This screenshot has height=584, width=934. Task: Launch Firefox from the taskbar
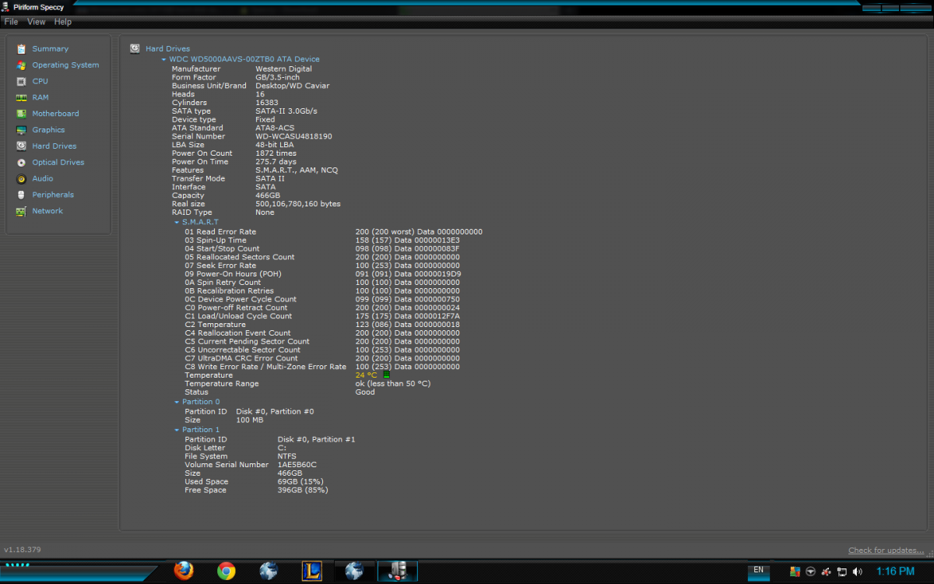coord(184,571)
